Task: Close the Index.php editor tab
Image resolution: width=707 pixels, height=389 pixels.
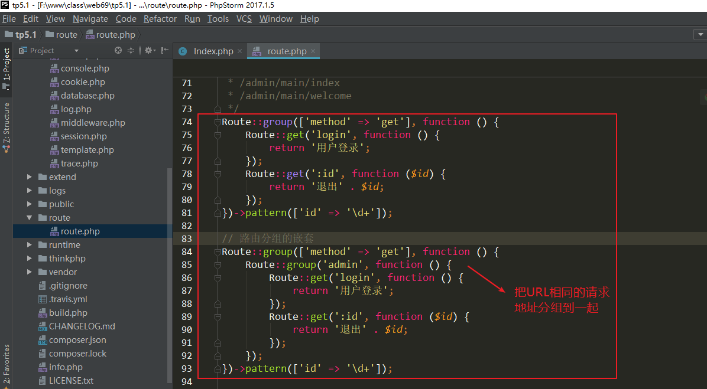Action: (239, 51)
